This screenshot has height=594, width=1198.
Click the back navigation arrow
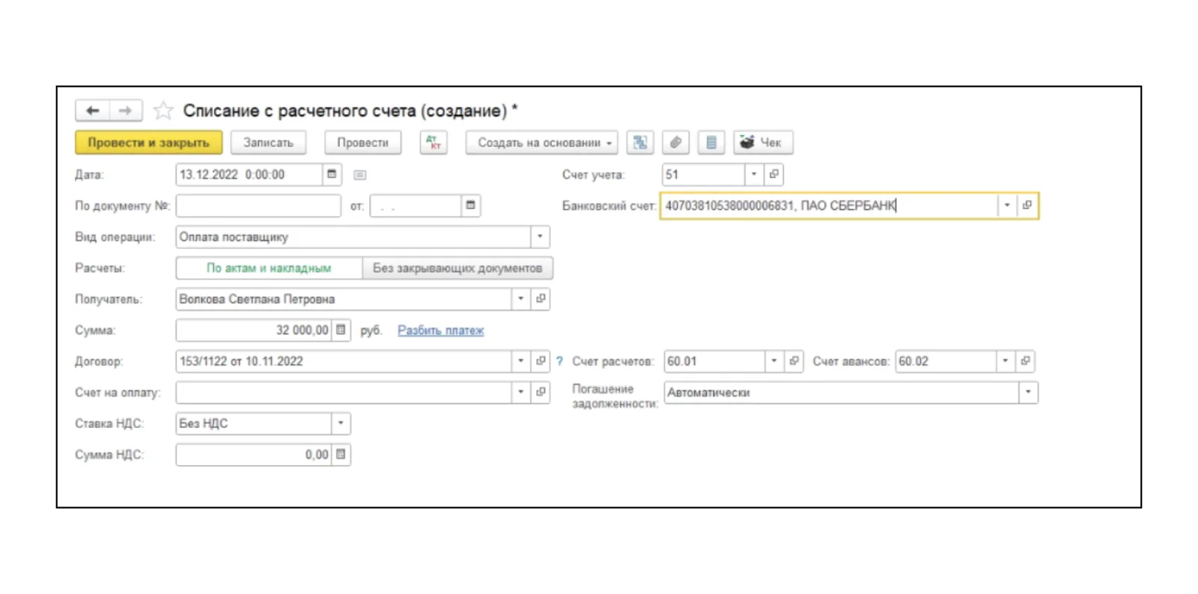[92, 111]
